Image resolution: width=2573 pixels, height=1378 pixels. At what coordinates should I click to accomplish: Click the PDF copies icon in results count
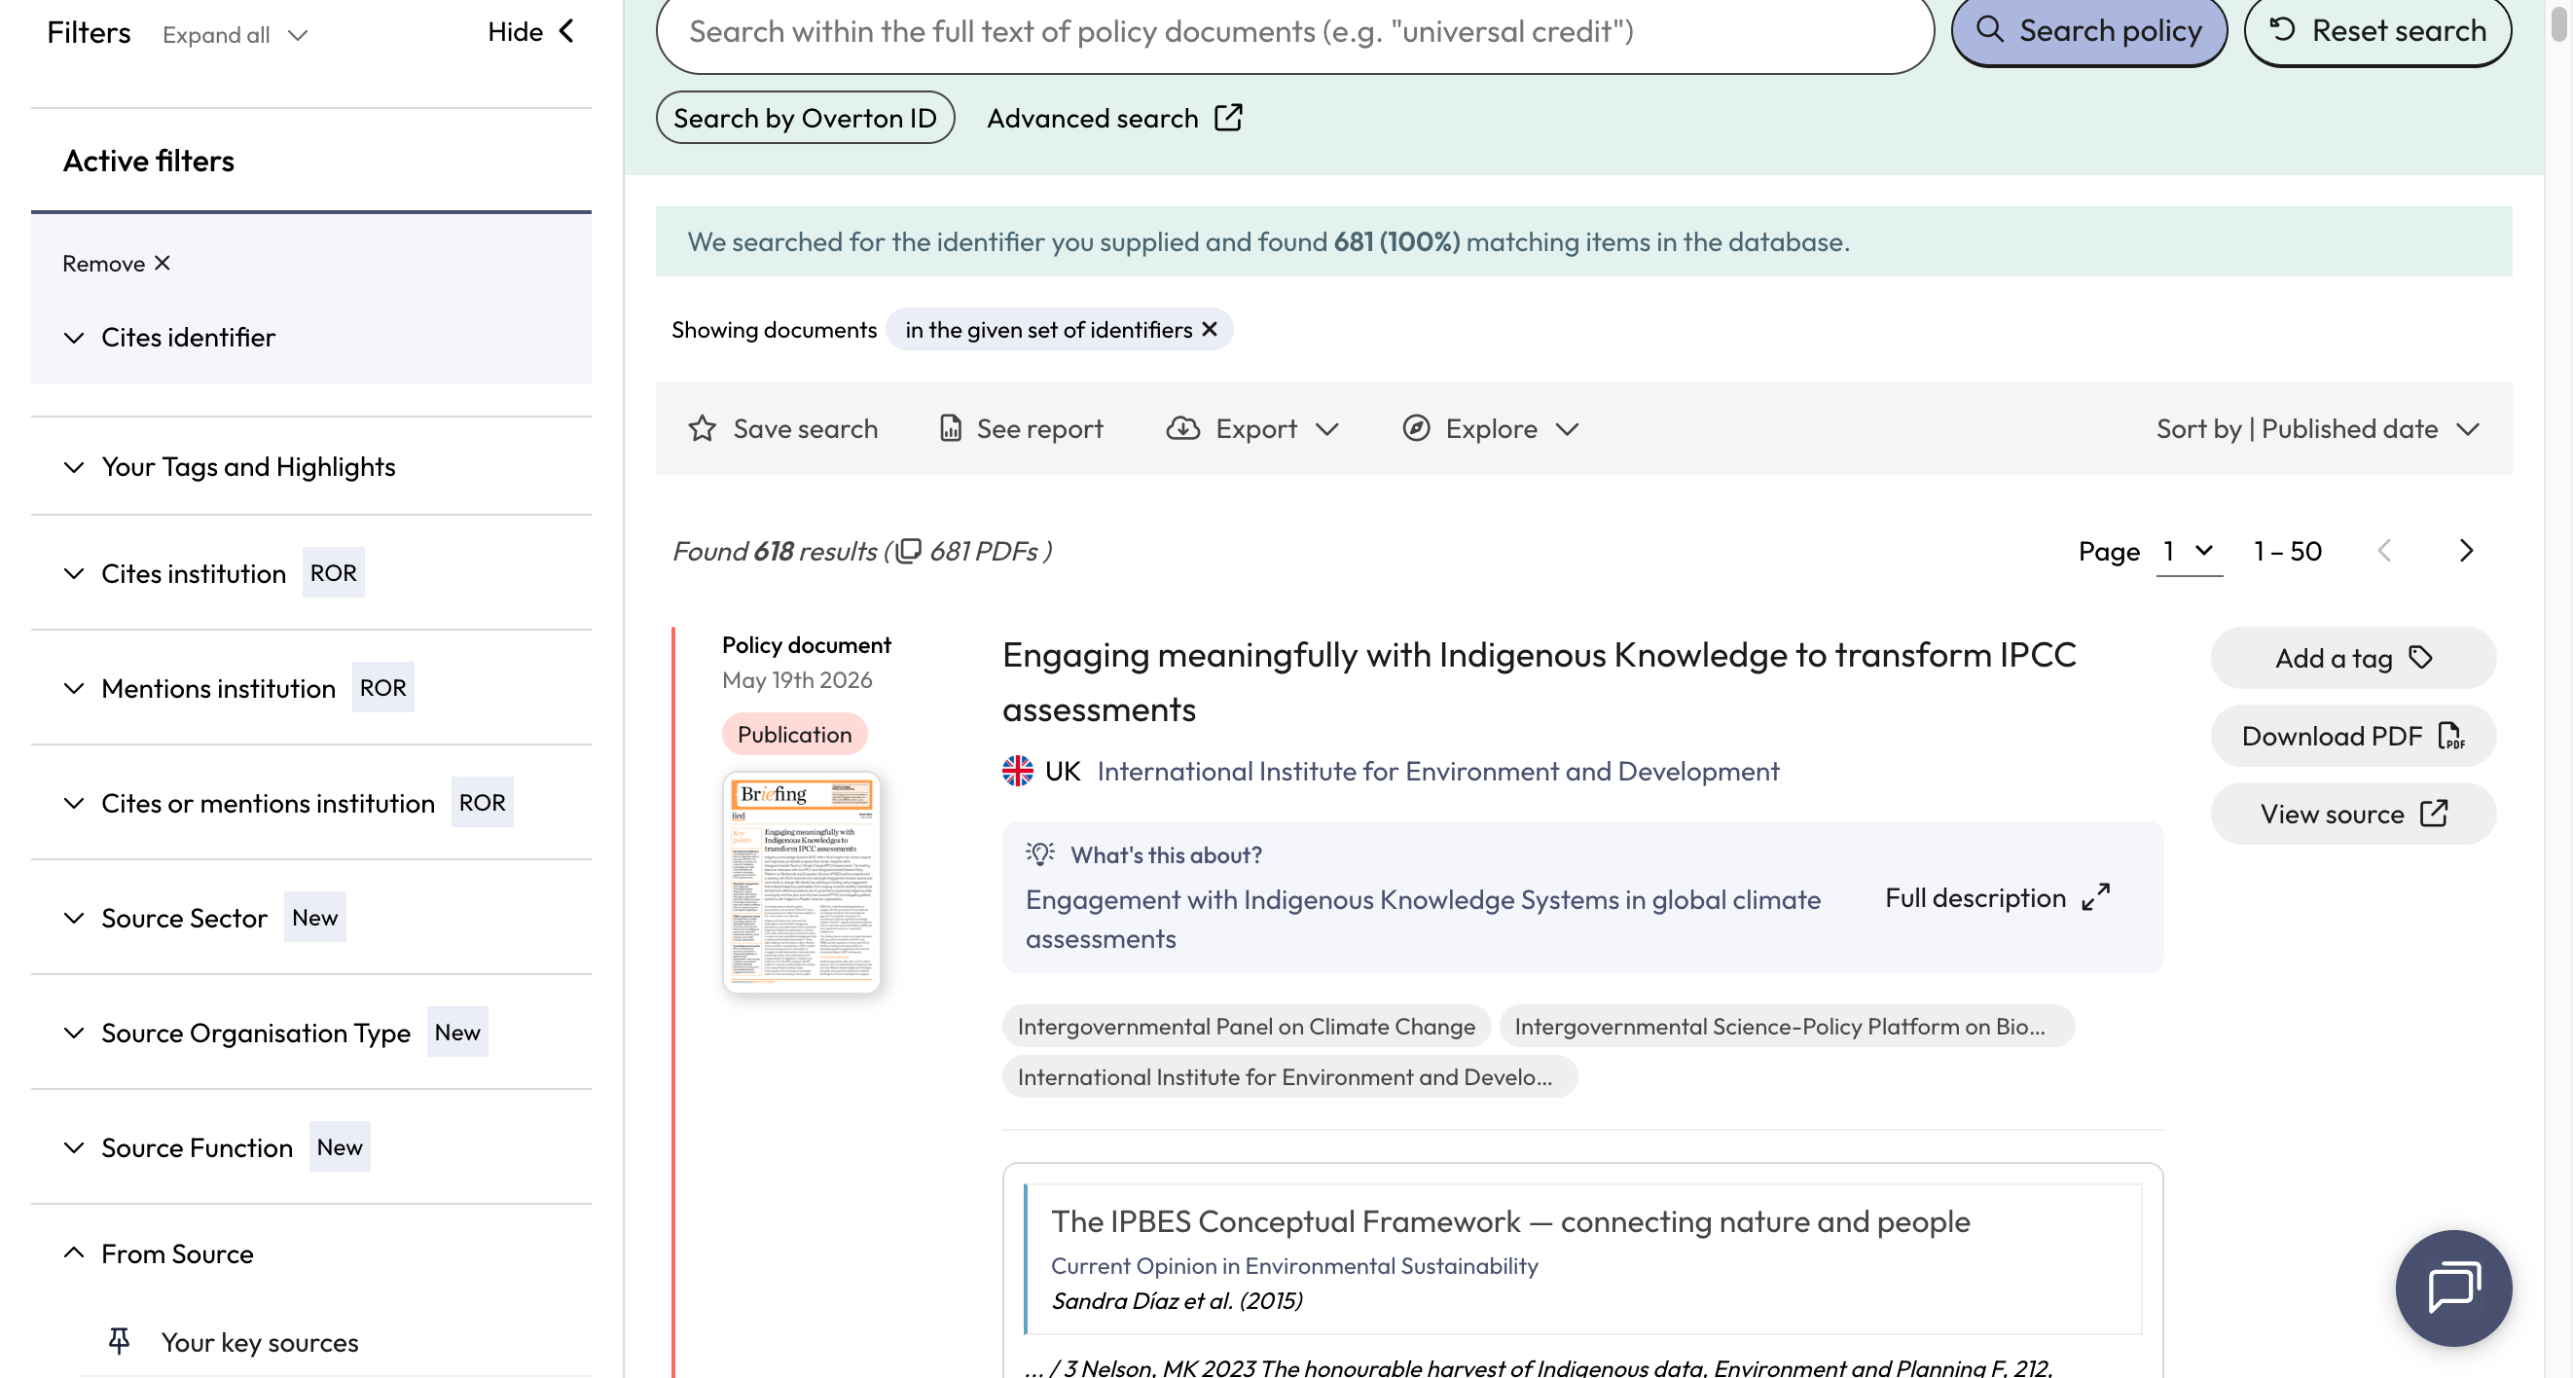tap(908, 551)
